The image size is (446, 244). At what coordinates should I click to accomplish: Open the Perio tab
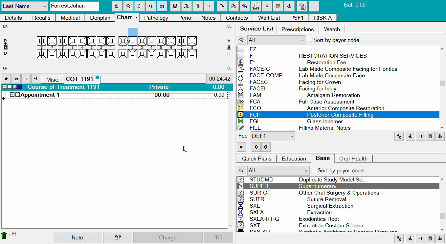(x=185, y=18)
